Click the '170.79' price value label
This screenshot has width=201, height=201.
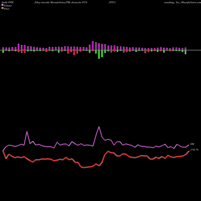point(194,150)
